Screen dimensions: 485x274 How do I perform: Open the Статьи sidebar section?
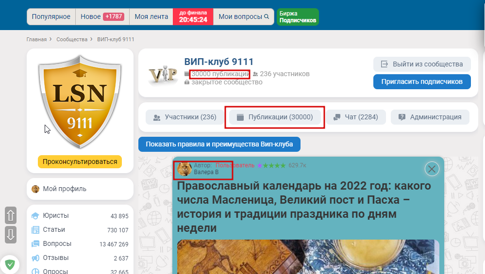80,230
